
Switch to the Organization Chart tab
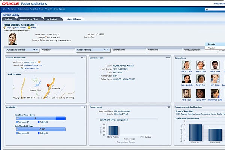pos(29,19)
